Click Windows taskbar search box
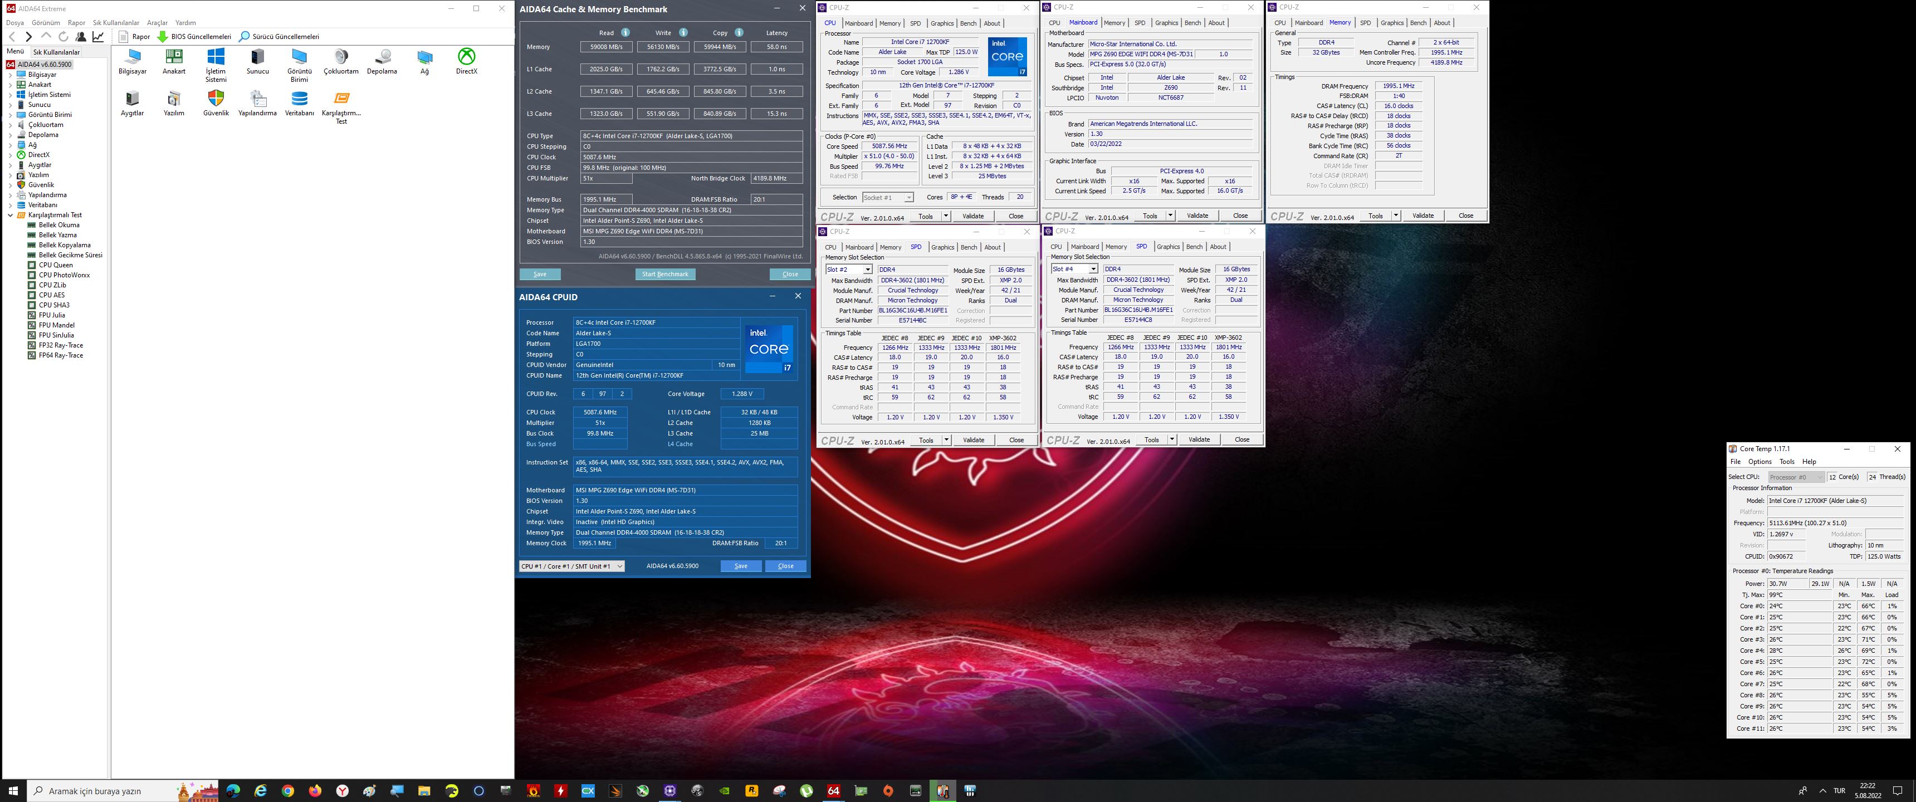This screenshot has height=802, width=1916. [x=124, y=791]
